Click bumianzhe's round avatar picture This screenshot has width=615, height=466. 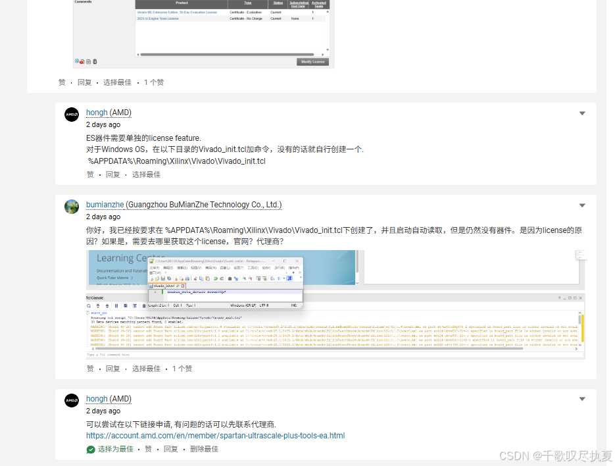pos(72,207)
